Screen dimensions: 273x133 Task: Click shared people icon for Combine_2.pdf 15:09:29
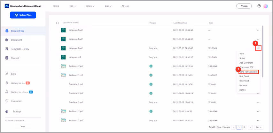151,93
